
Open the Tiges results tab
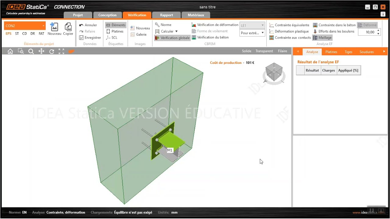(349, 52)
